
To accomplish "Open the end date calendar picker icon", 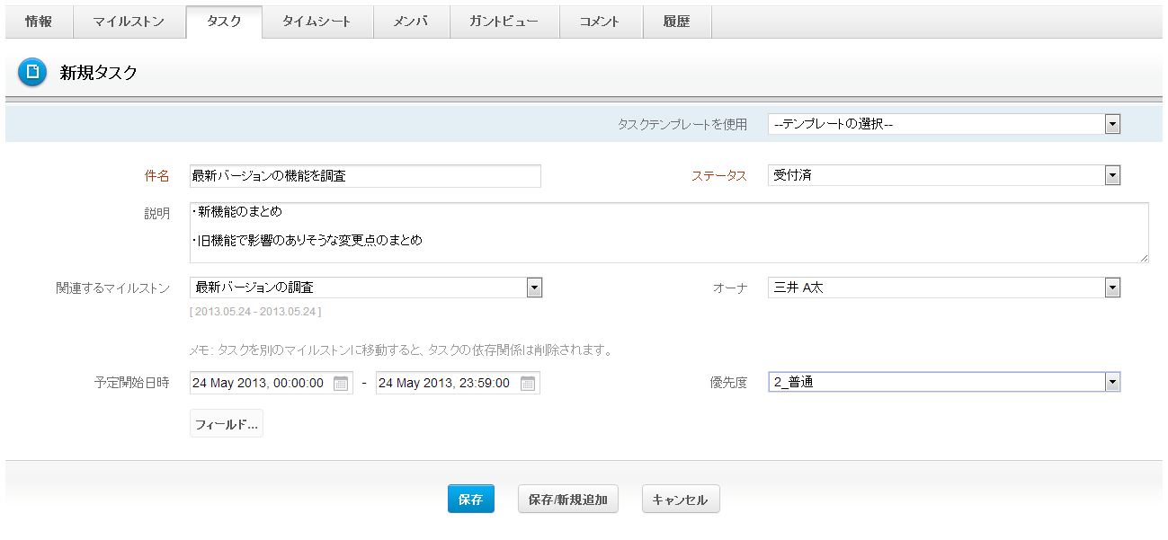I will 528,384.
